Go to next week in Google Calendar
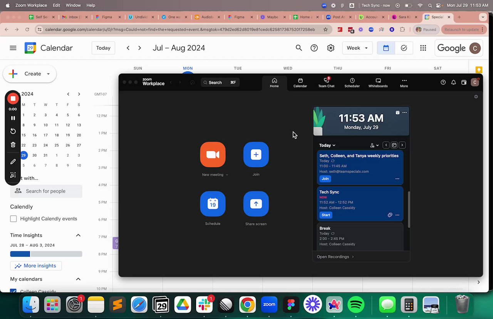Image resolution: width=493 pixels, height=319 pixels. click(139, 48)
